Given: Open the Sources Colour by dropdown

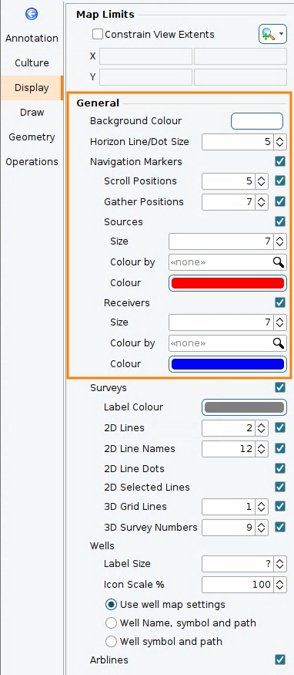Looking at the screenshot, I should [228, 262].
